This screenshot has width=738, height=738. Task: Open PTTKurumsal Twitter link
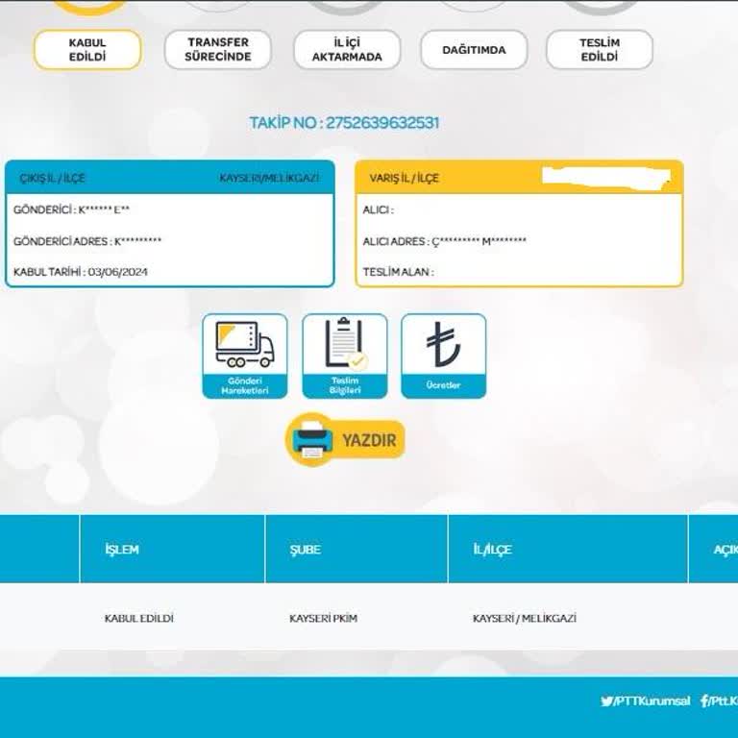(646, 701)
